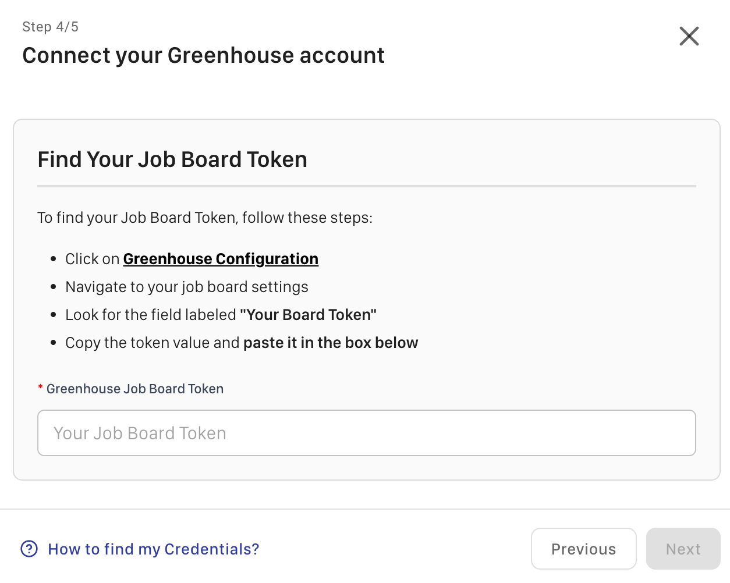
Task: Focus the Your Job Board Token field
Action: coord(366,433)
